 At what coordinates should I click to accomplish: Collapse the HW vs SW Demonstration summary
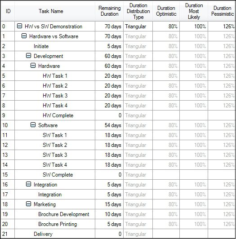tap(19, 26)
